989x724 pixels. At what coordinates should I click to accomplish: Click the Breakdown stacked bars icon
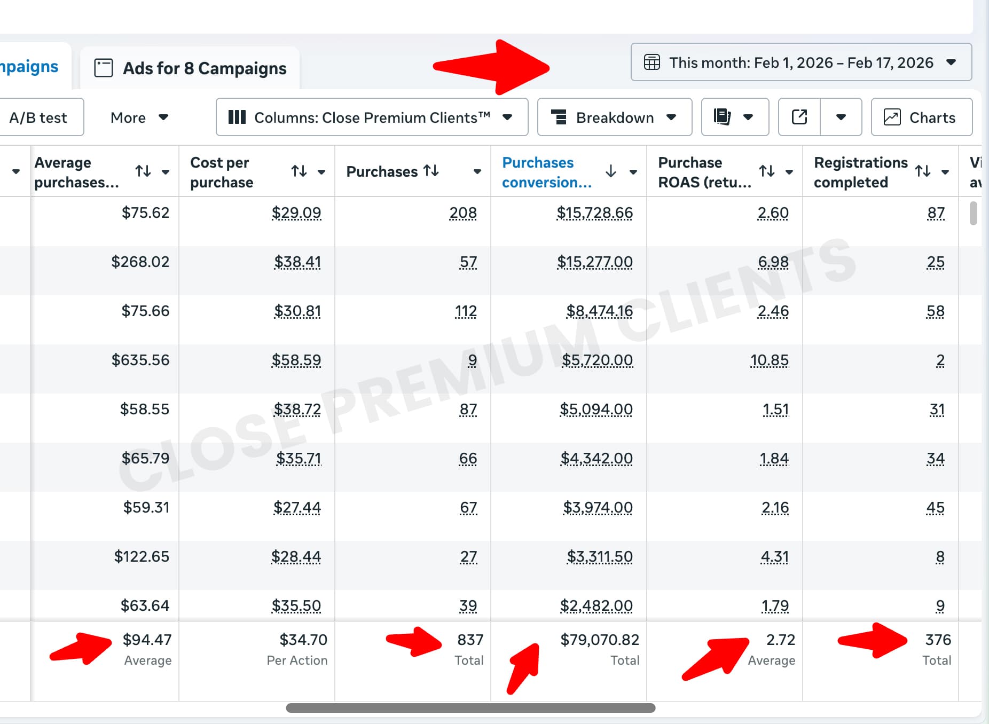point(559,117)
